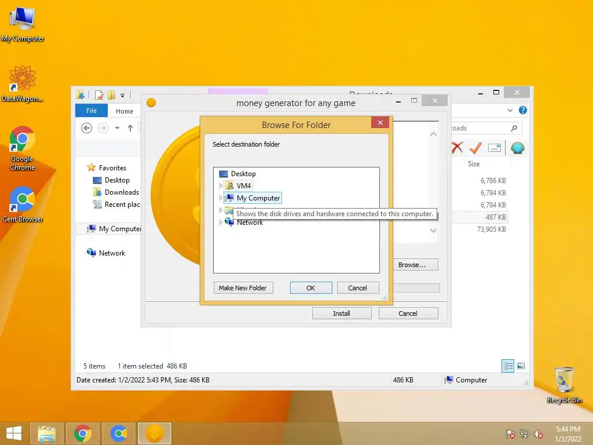Click Explorer quick access properties icon
This screenshot has height=445, width=593.
pyautogui.click(x=98, y=94)
